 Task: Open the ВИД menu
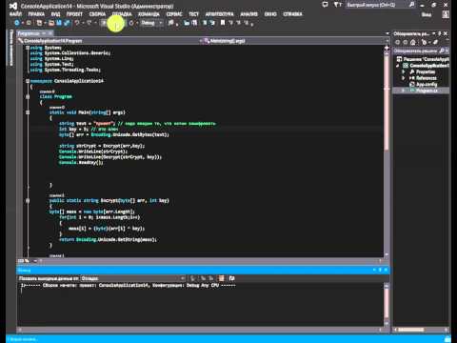click(55, 14)
